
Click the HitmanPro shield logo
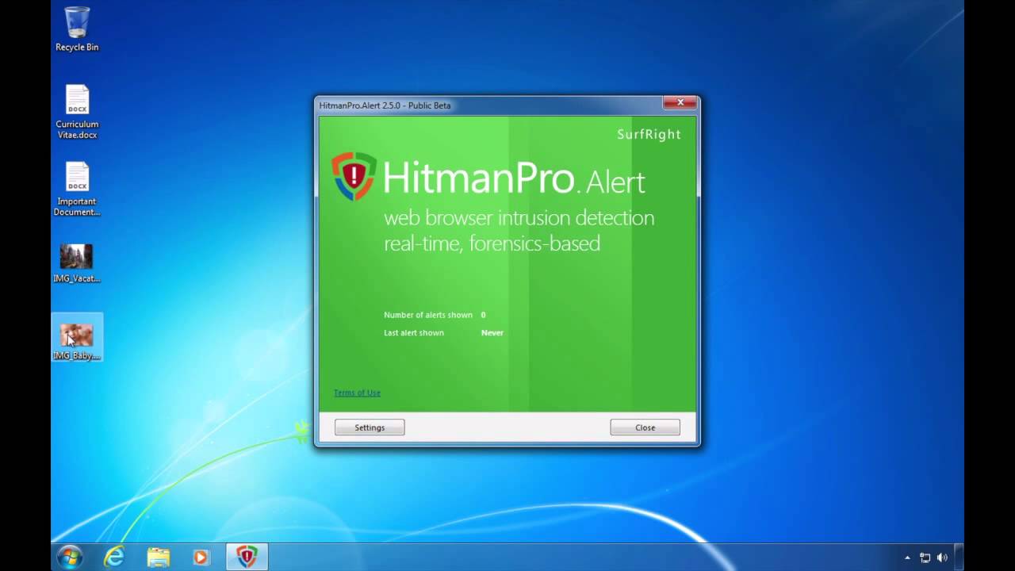tap(354, 176)
